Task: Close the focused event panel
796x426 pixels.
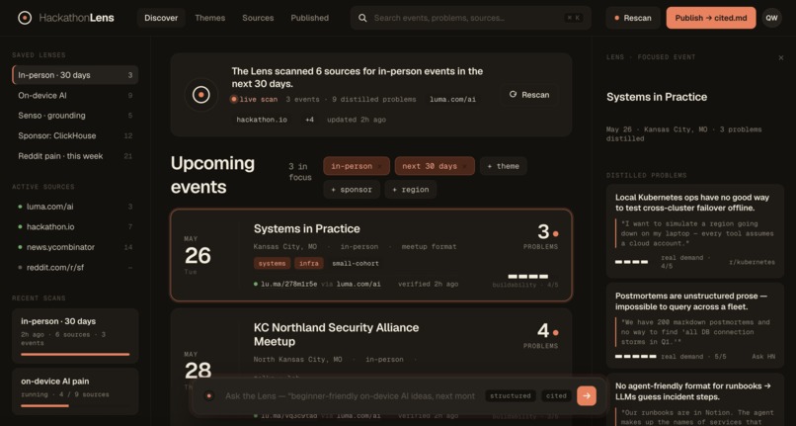Action: [x=781, y=58]
